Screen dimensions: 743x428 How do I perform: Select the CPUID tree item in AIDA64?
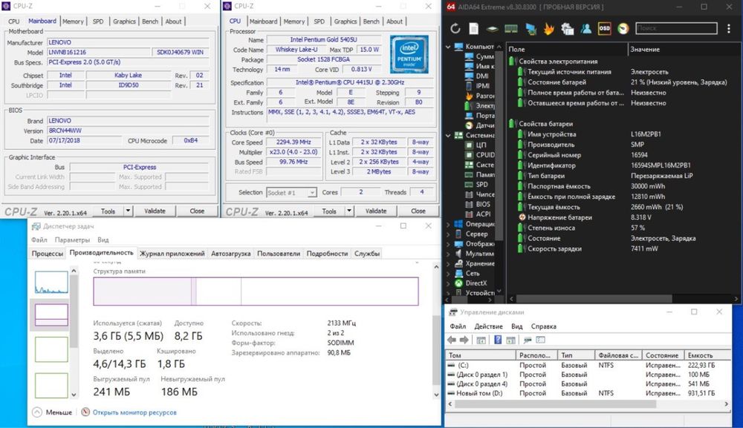click(x=479, y=154)
